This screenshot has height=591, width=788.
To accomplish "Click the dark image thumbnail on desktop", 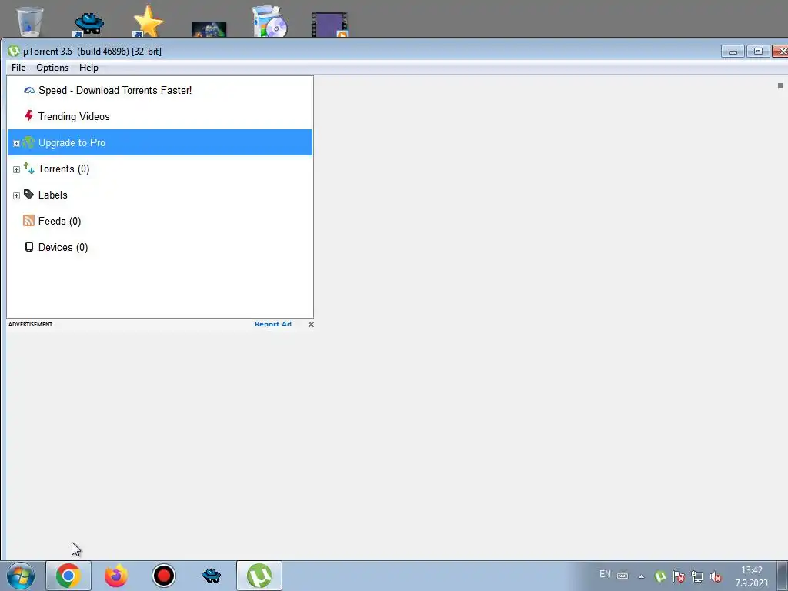I will click(x=209, y=29).
